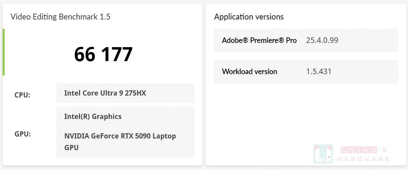Select workload version value 1.5.431
This screenshot has width=408, height=170.
coord(319,72)
